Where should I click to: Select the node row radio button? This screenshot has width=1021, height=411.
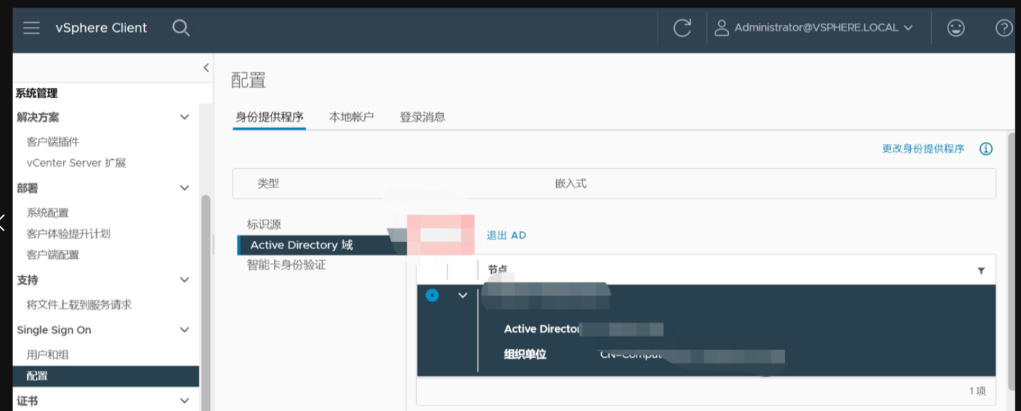click(432, 295)
